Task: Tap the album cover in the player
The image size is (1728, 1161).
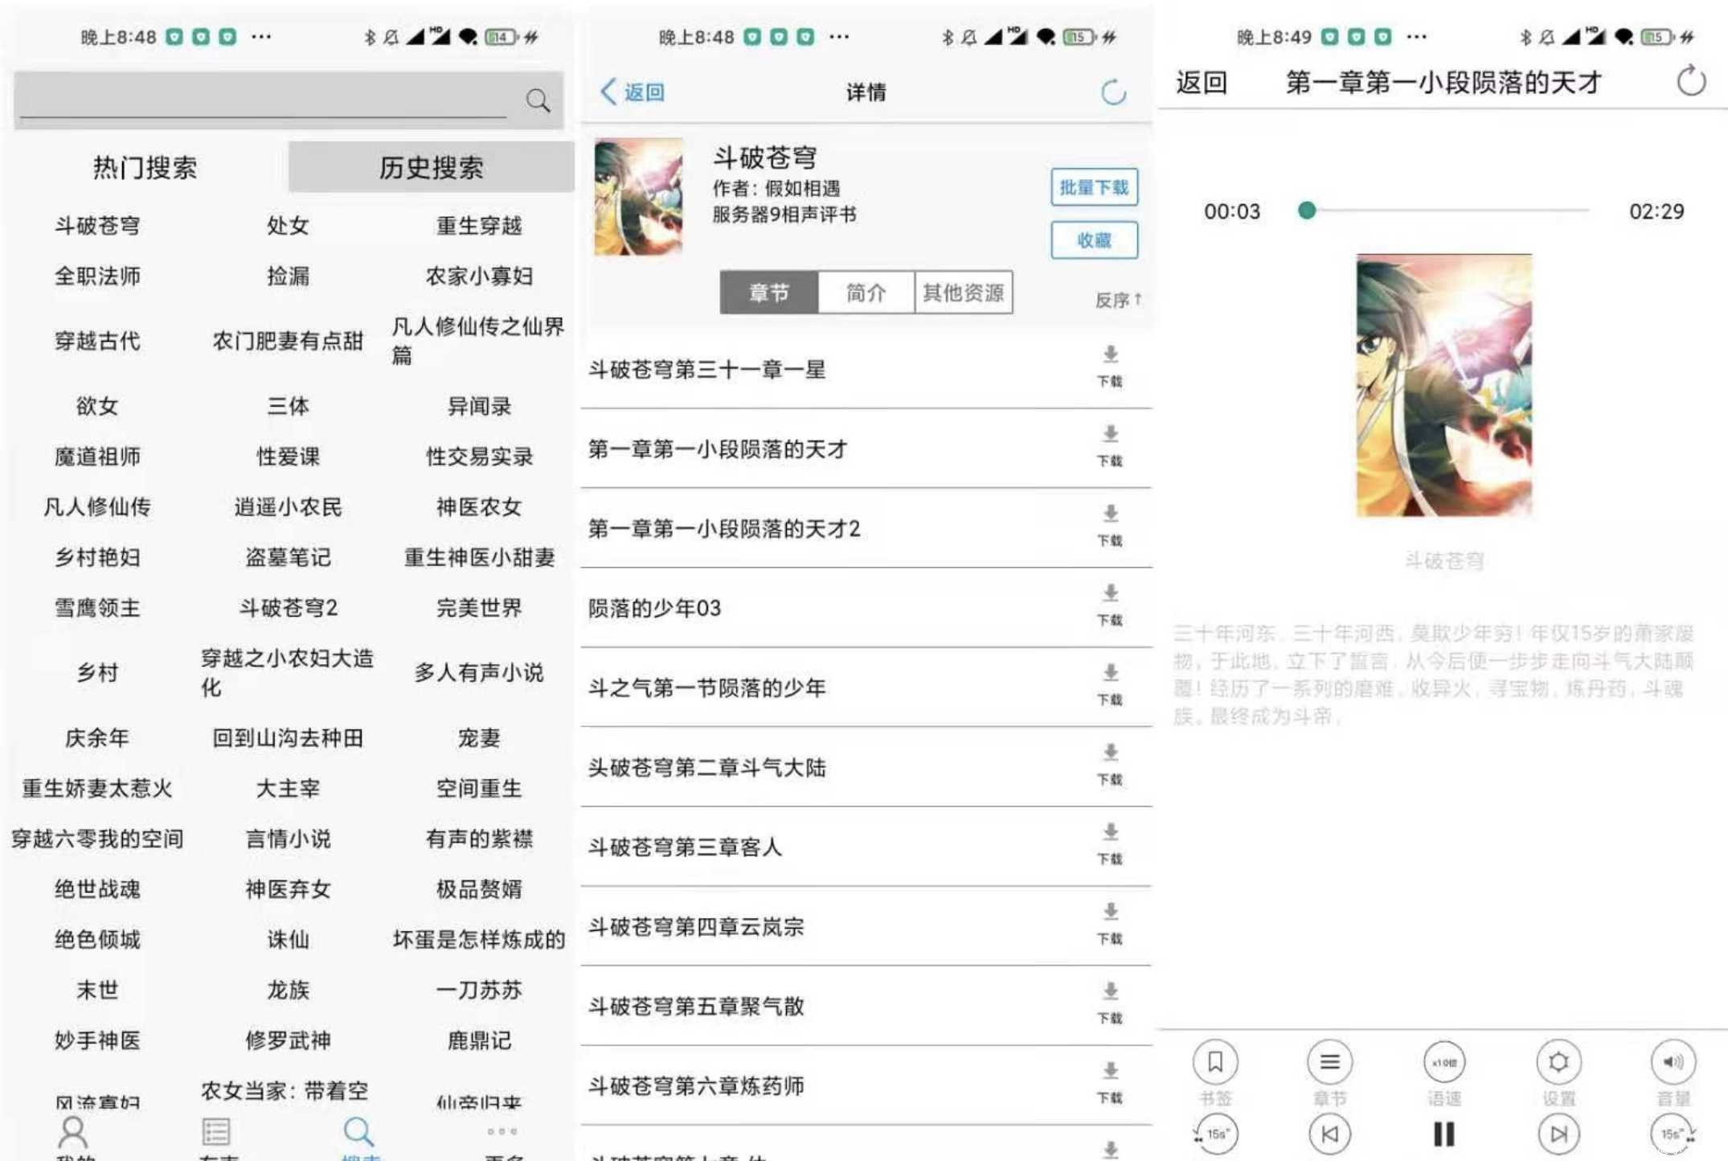Action: coord(1443,385)
